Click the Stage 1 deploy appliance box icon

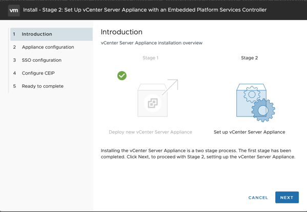click(x=158, y=98)
